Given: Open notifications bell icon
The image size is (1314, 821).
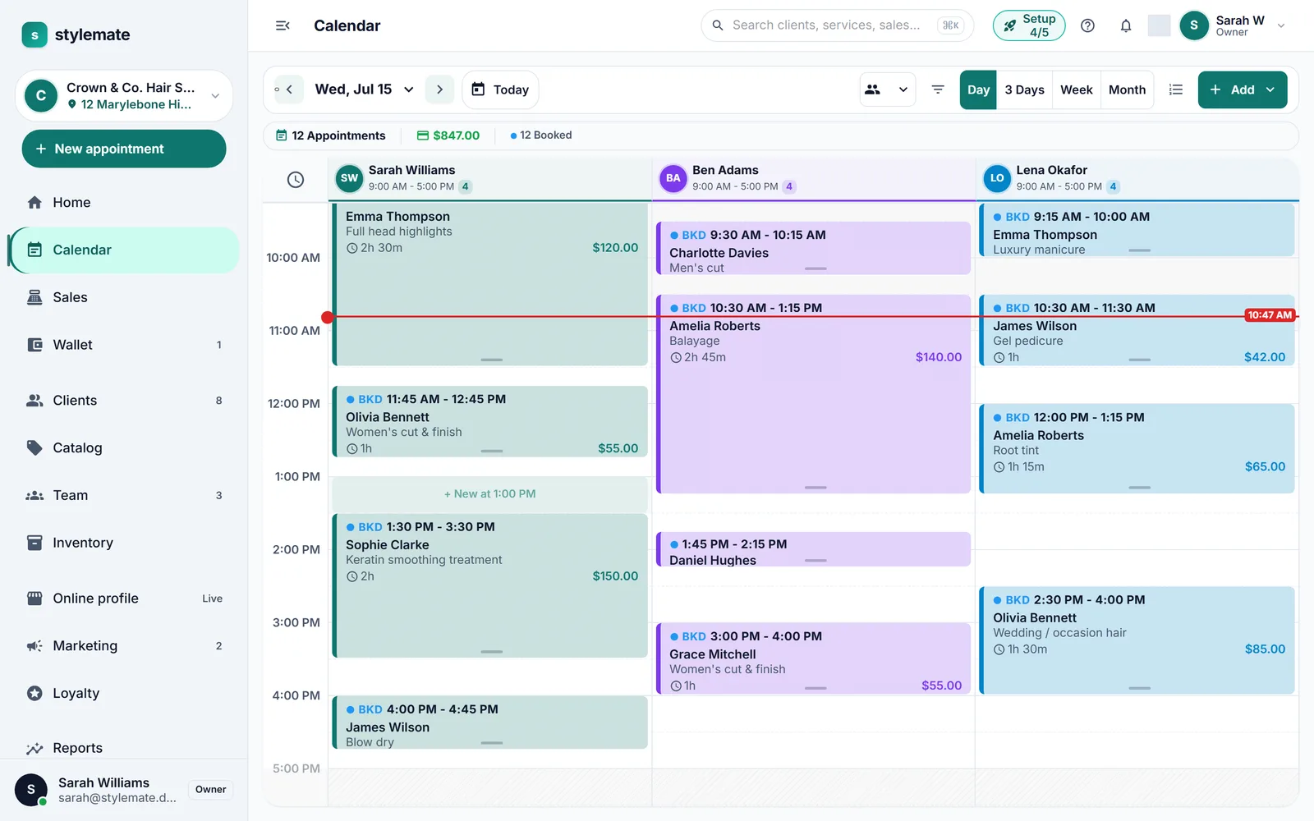Looking at the screenshot, I should coord(1126,25).
